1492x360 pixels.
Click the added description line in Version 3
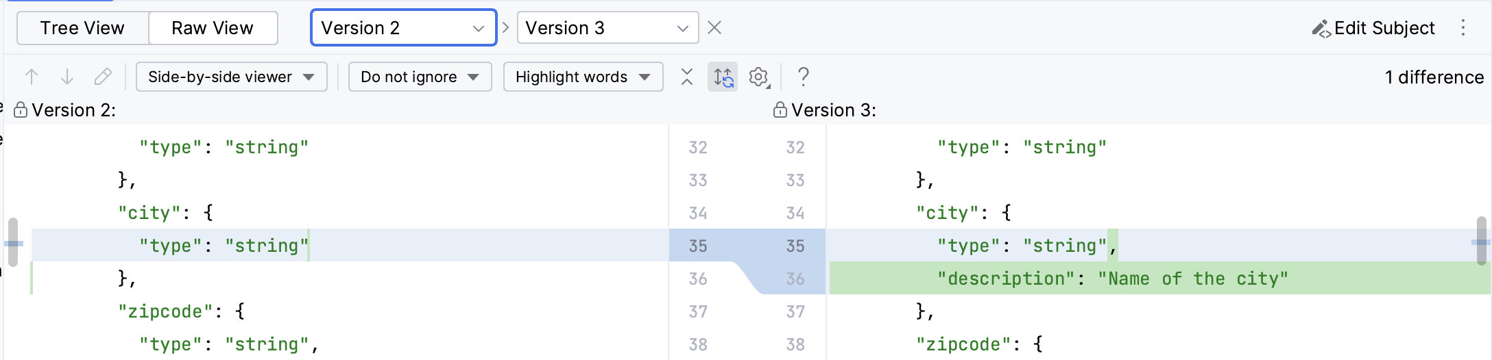point(1112,279)
